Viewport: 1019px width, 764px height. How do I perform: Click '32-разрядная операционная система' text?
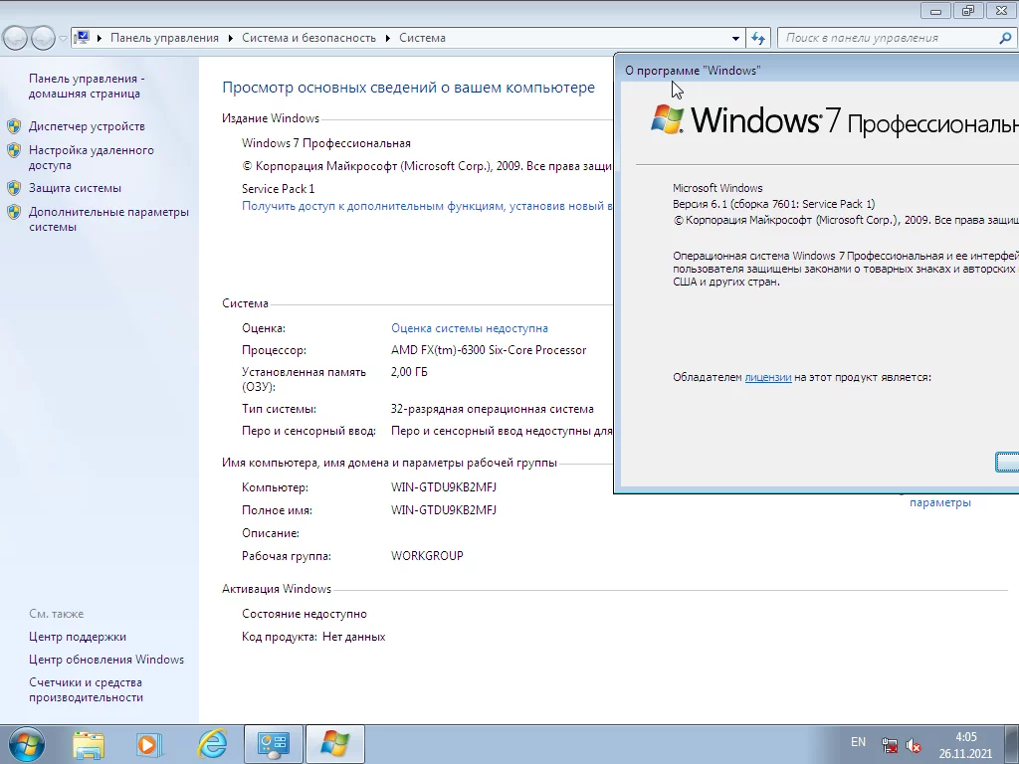click(492, 409)
